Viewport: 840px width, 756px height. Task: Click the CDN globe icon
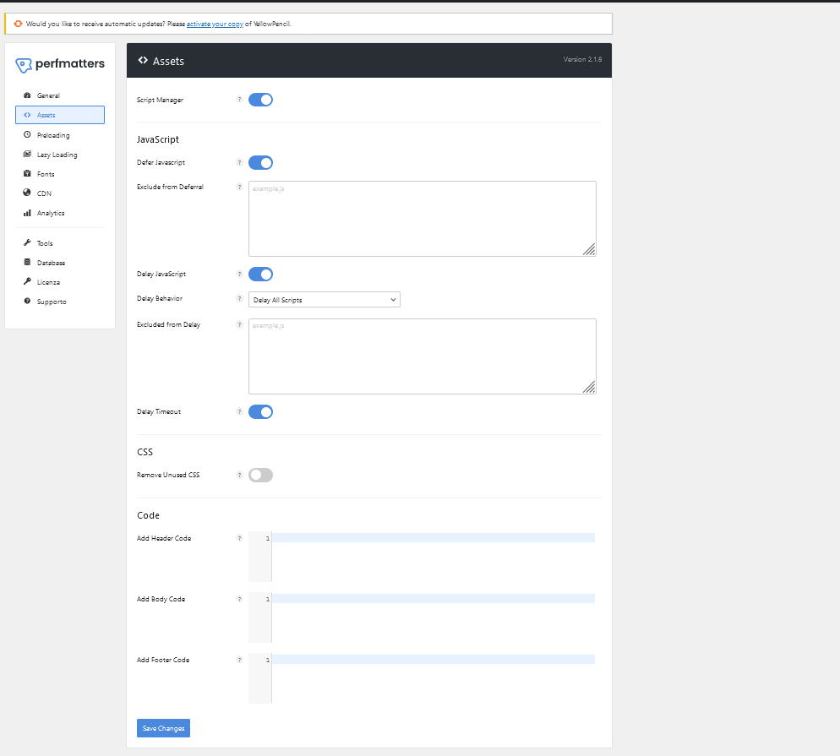[27, 193]
